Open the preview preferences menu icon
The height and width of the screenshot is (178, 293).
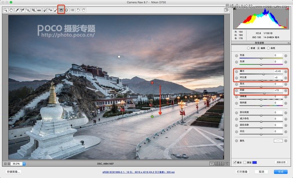pyautogui.click(x=227, y=164)
